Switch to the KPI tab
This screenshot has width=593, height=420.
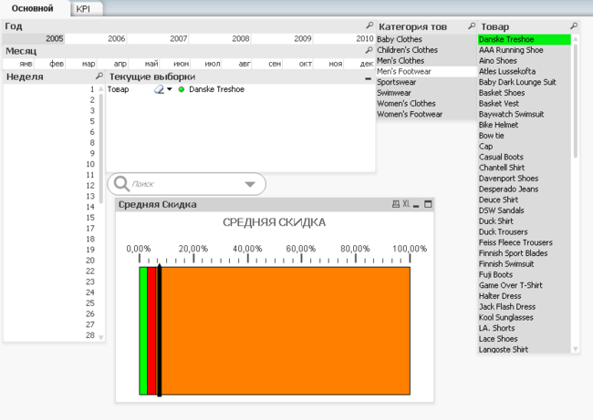[83, 8]
